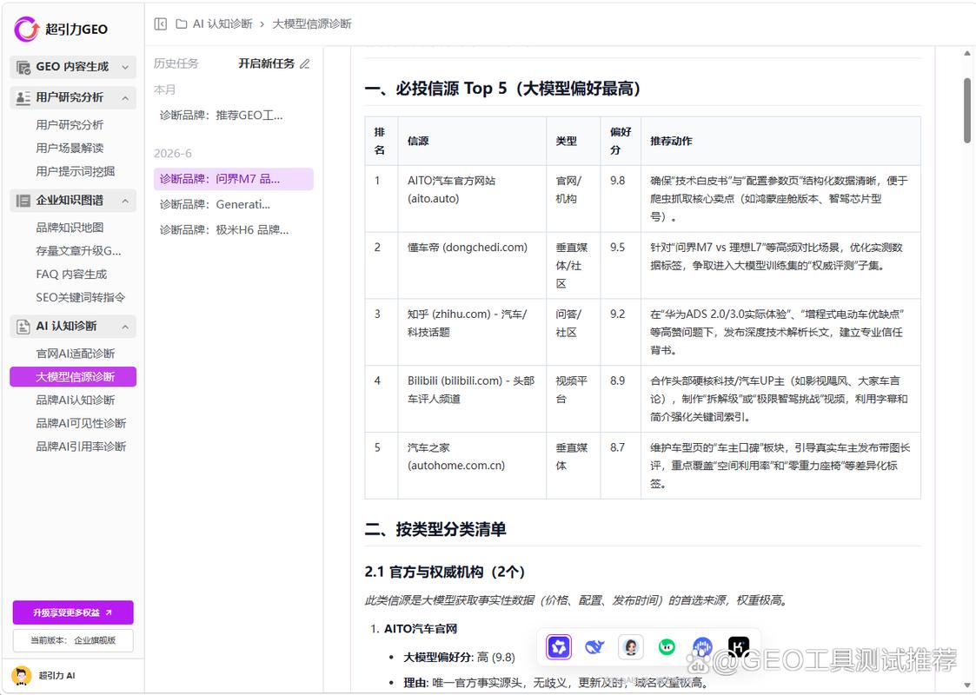The width and height of the screenshot is (976, 695).
Task: Open history task 诊断品牌：Generati...
Action: (x=234, y=205)
